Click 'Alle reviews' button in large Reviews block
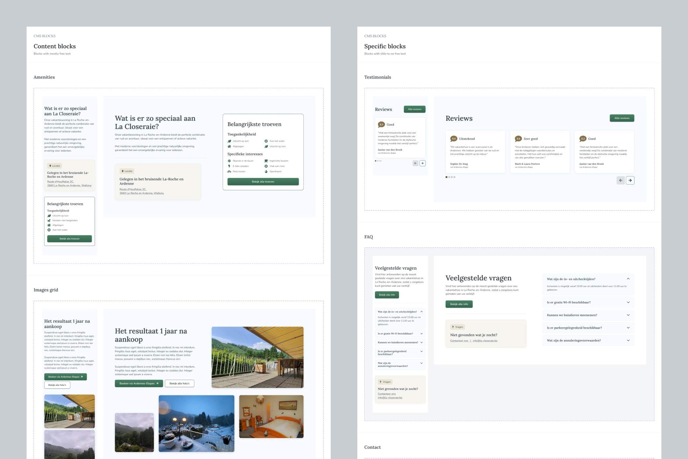The height and width of the screenshot is (459, 688). [622, 118]
